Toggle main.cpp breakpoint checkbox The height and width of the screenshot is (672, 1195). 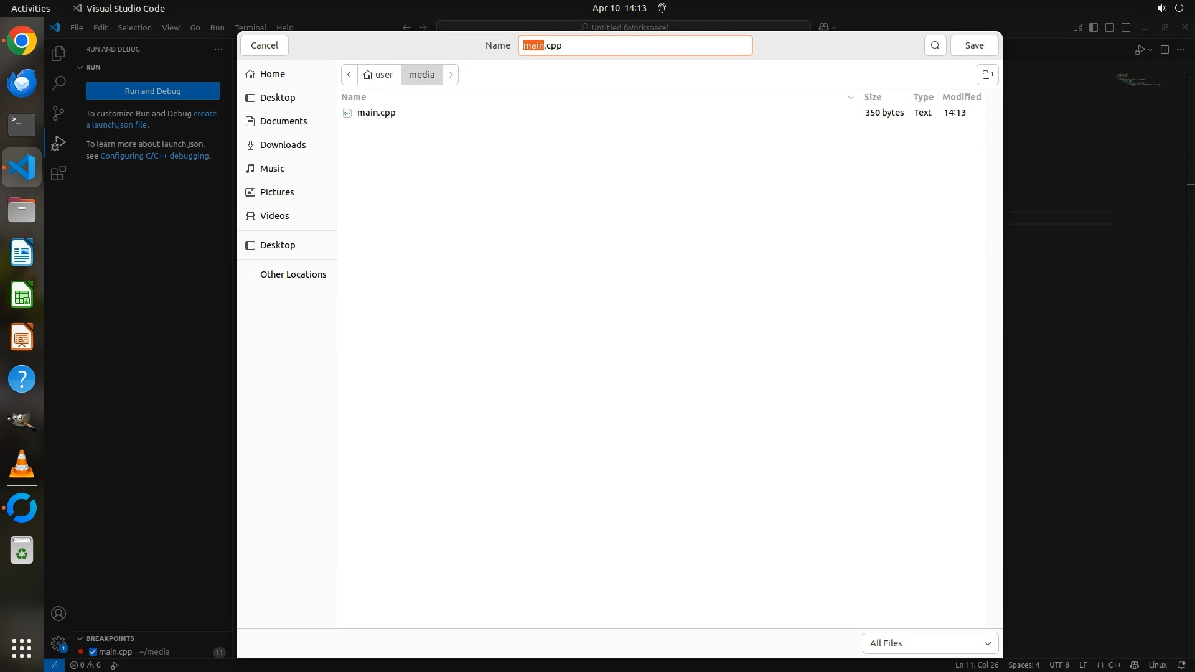[93, 652]
